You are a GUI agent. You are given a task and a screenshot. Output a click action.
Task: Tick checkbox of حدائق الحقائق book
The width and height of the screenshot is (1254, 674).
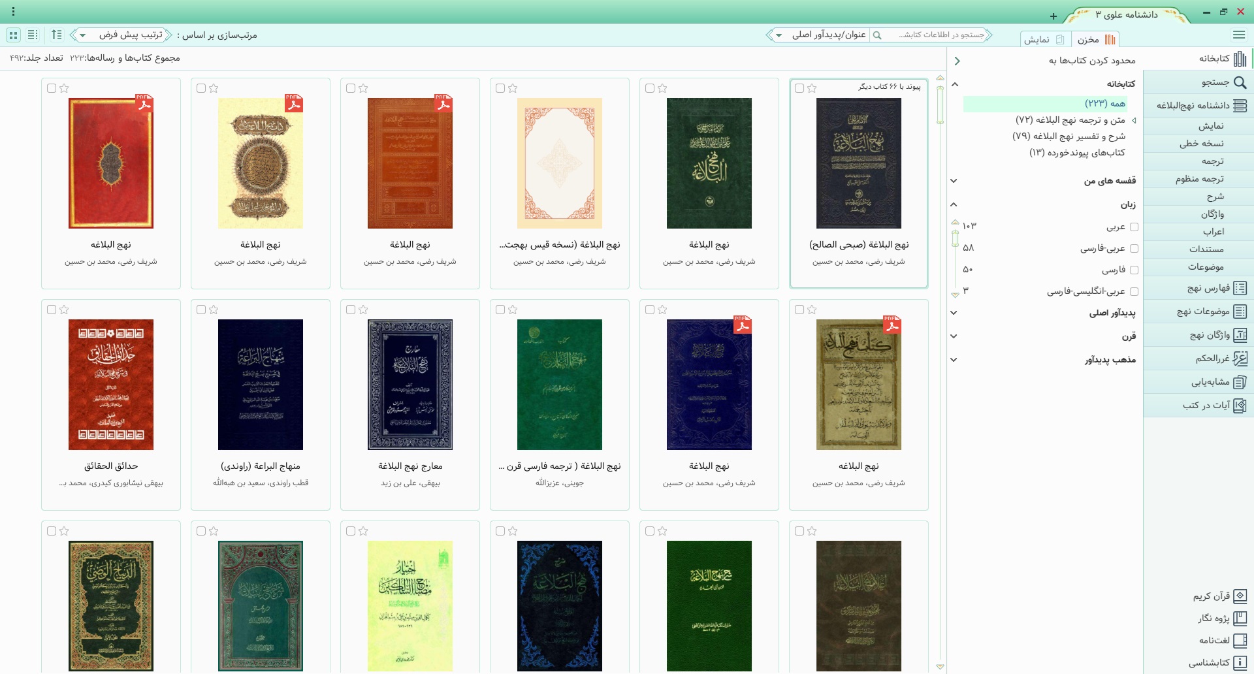[x=52, y=310]
